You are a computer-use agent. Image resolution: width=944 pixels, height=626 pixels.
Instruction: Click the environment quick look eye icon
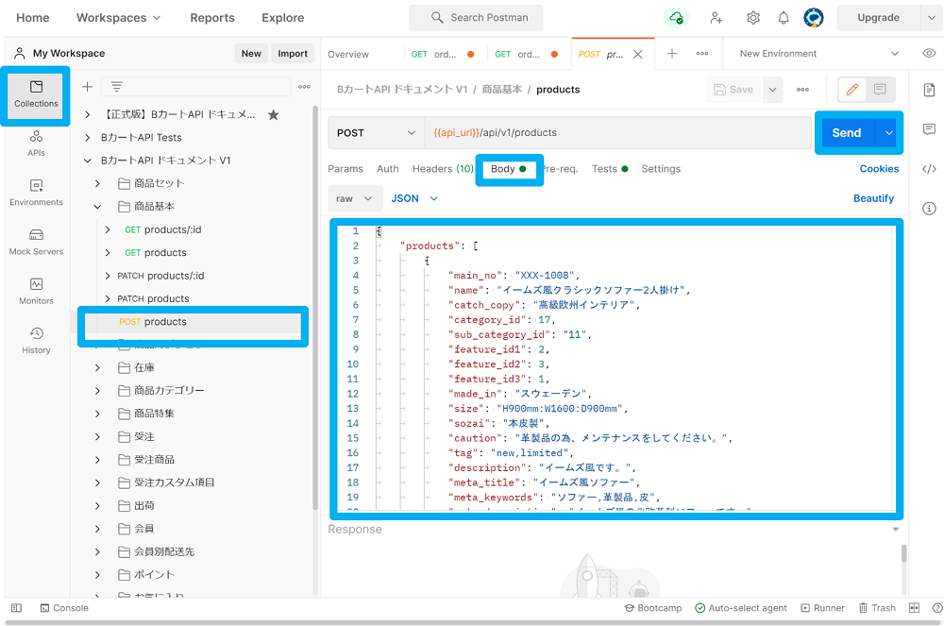point(929,53)
